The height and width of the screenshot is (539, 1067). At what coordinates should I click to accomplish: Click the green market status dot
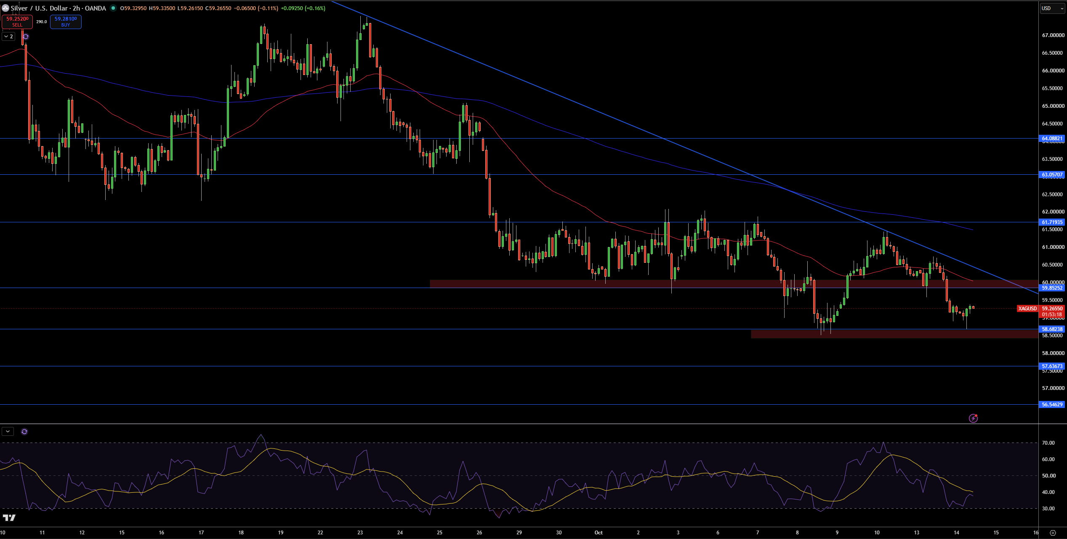tap(113, 8)
